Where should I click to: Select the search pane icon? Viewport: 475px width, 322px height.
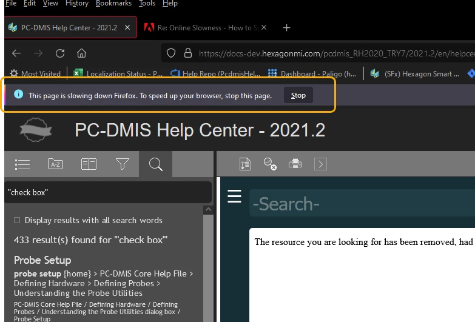point(156,164)
